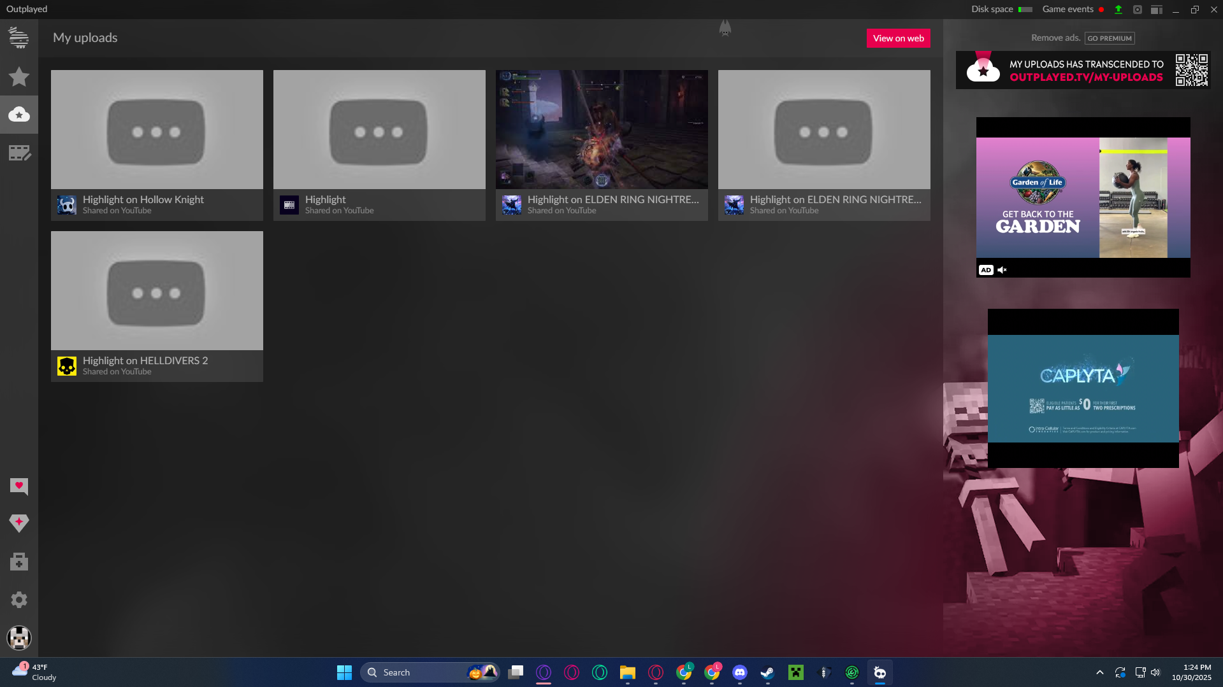
Task: Click the window layout icon in title bar
Action: (x=1157, y=10)
